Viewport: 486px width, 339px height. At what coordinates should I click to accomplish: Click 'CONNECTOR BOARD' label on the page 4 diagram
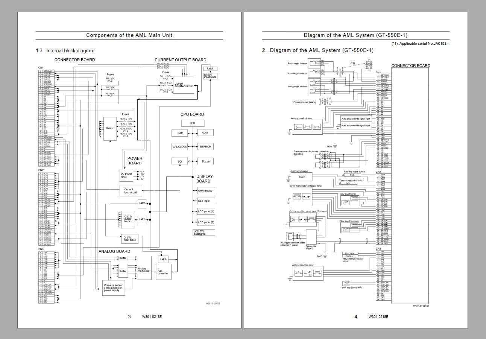pyautogui.click(x=411, y=66)
